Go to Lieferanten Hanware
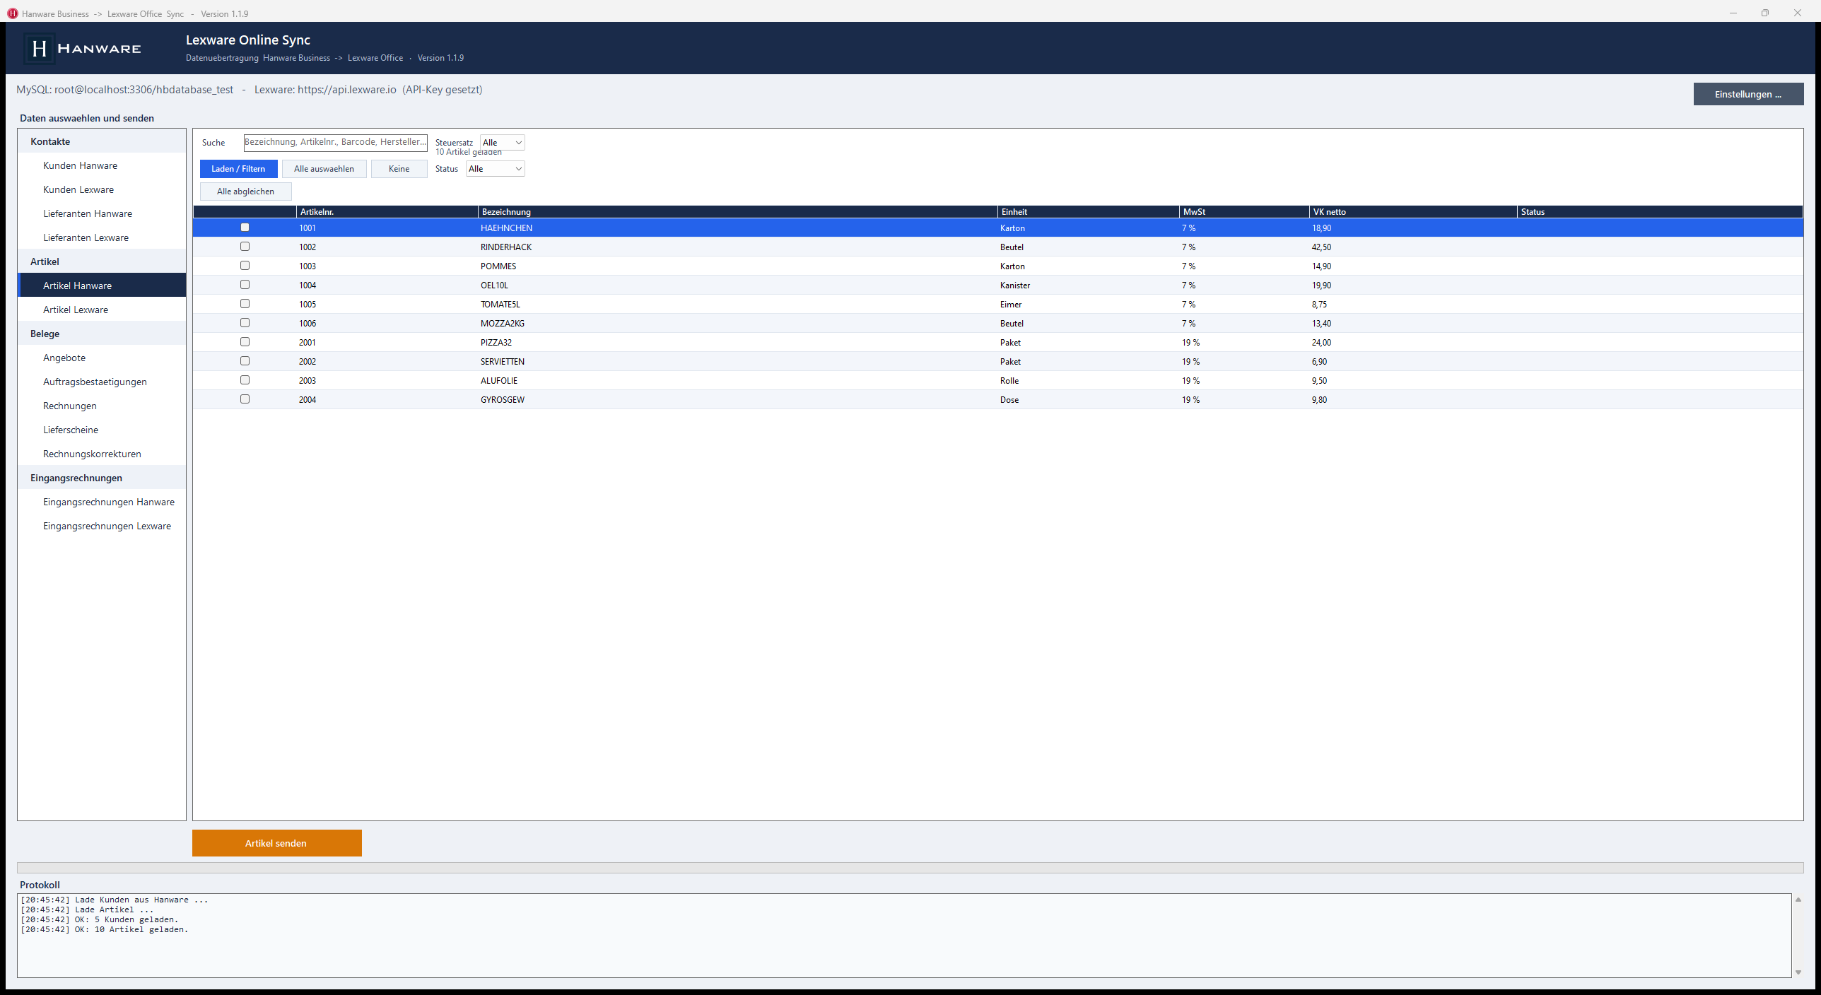1821x995 pixels. pos(102,213)
